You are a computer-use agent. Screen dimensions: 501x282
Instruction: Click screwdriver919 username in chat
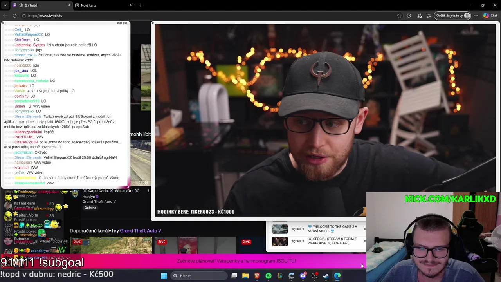click(27, 101)
